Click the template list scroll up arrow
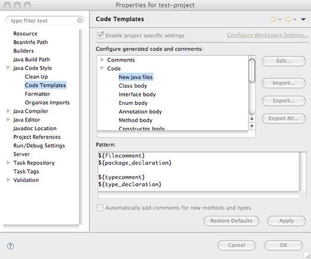 252,119
